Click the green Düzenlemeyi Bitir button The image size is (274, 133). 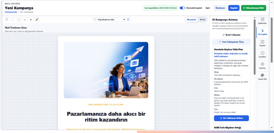(x=254, y=8)
